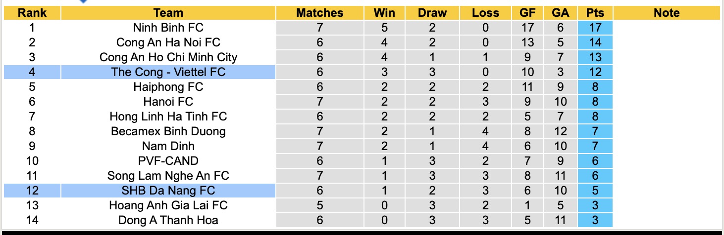724x235 pixels.
Task: Click highlighted The Cong - Viettel FC
Action: point(168,72)
